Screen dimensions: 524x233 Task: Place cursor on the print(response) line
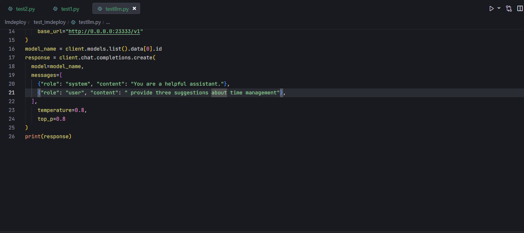48,136
